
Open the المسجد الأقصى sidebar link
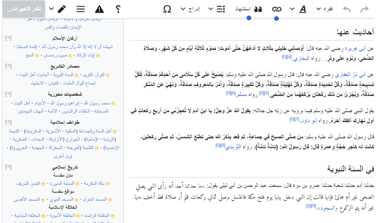[27, 199]
